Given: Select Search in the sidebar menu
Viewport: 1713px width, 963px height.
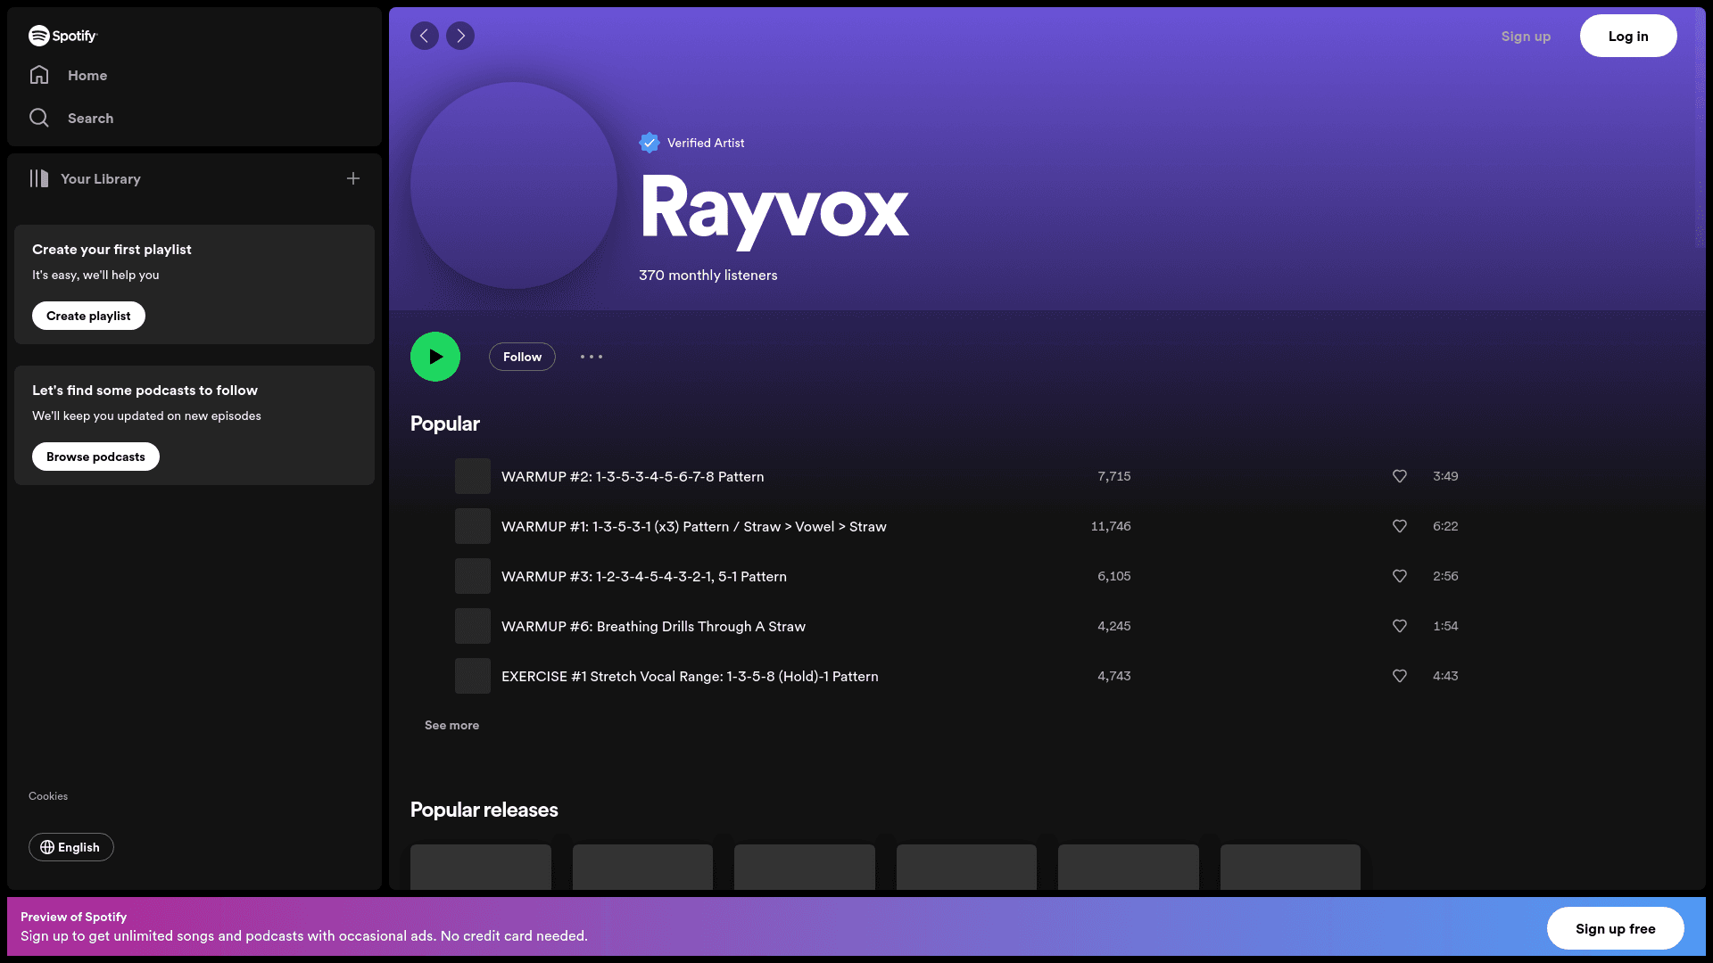Looking at the screenshot, I should 90,118.
